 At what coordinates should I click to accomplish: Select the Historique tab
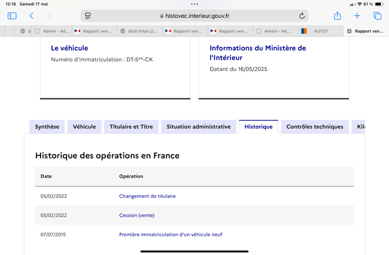click(259, 127)
